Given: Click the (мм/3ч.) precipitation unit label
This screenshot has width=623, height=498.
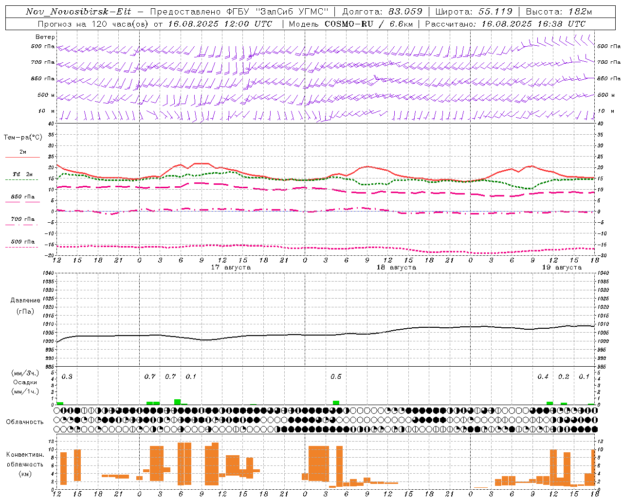Looking at the screenshot, I should [x=25, y=373].
